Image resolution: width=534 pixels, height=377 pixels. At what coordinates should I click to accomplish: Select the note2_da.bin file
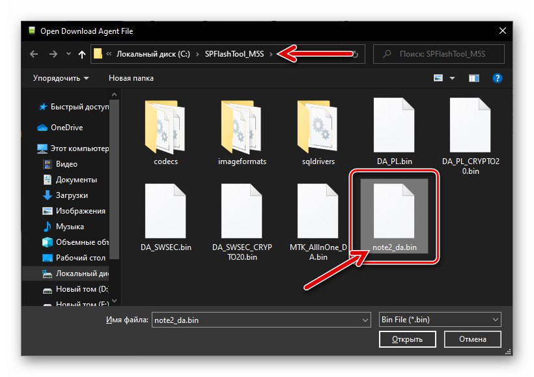point(395,216)
